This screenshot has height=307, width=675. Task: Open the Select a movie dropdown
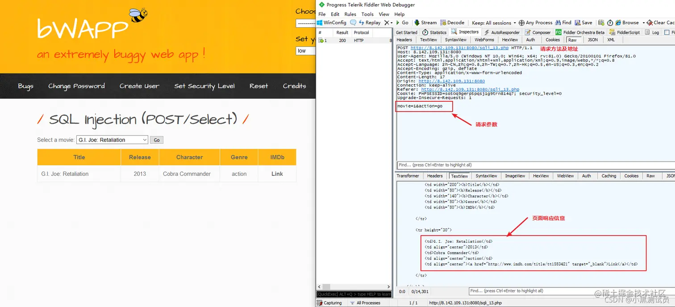coord(112,140)
